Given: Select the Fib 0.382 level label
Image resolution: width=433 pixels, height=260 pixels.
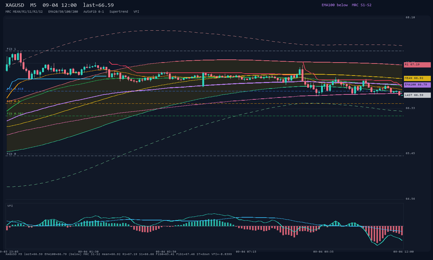Looking at the screenshot, I should [15, 114].
